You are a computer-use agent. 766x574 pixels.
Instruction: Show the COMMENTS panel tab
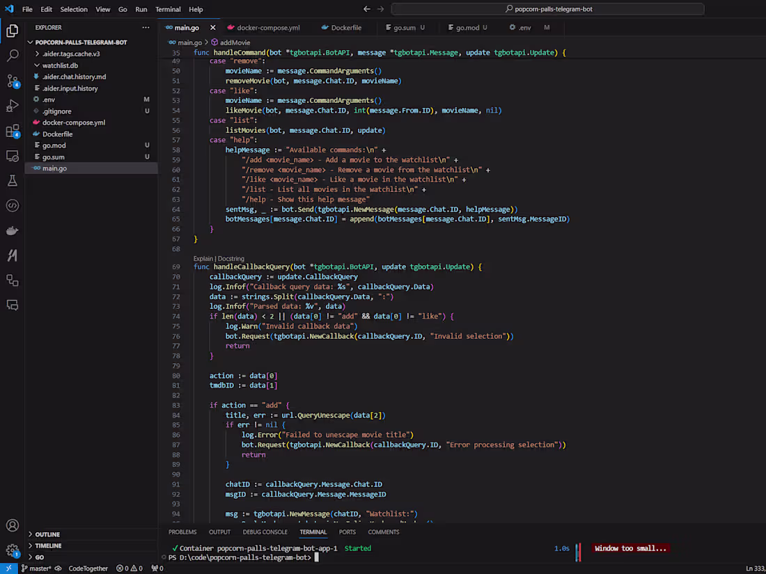click(x=384, y=532)
